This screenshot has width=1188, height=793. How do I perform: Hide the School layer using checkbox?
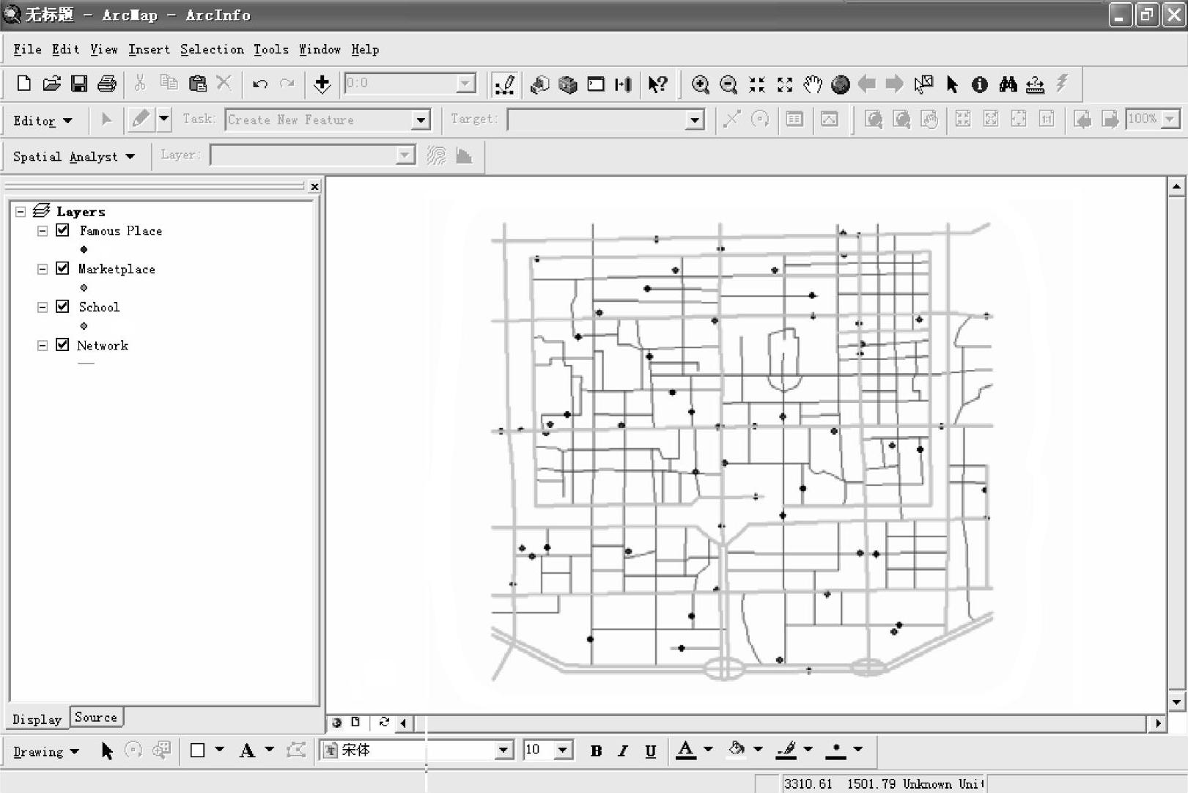pos(63,306)
